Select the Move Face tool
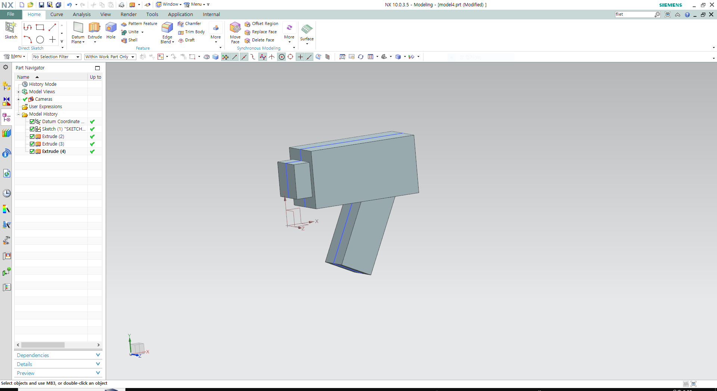The width and height of the screenshot is (717, 391). pyautogui.click(x=235, y=28)
